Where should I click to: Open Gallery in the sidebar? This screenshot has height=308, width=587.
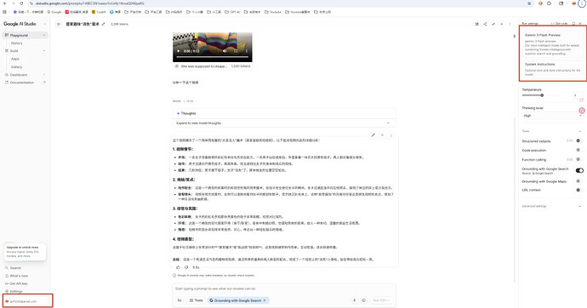coord(16,66)
